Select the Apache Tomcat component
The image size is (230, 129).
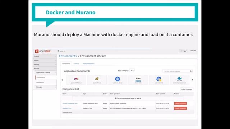point(97,80)
